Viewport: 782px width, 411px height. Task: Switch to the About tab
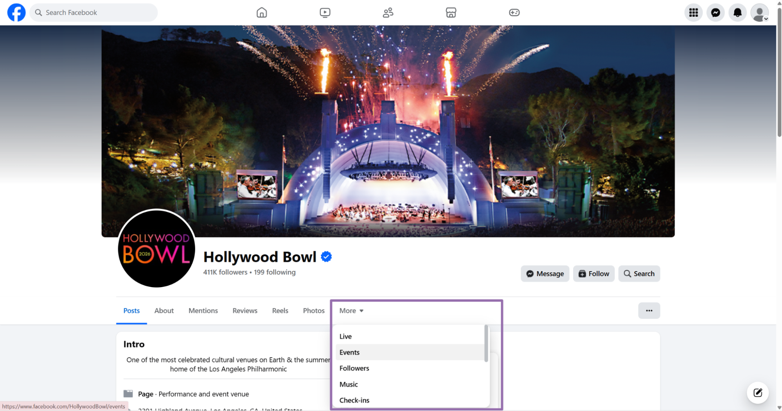[164, 311]
